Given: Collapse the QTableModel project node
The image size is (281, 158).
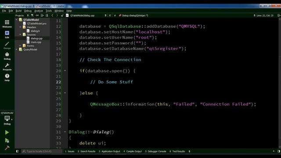Looking at the screenshot, I should click(x=17, y=20).
